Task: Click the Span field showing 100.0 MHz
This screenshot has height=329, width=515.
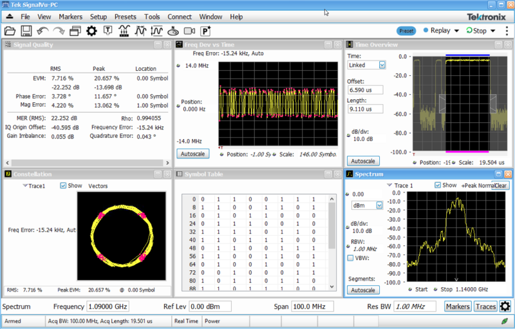Action: (x=312, y=306)
